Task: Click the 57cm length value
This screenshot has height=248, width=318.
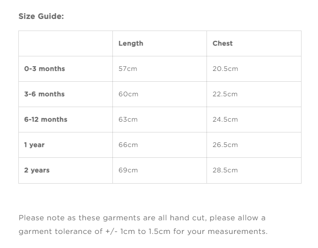Action: click(x=127, y=69)
